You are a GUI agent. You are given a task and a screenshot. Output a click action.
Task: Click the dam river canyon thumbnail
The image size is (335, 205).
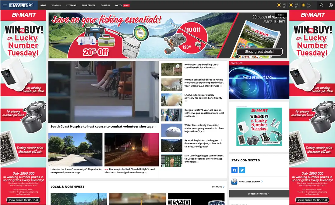[172, 145]
